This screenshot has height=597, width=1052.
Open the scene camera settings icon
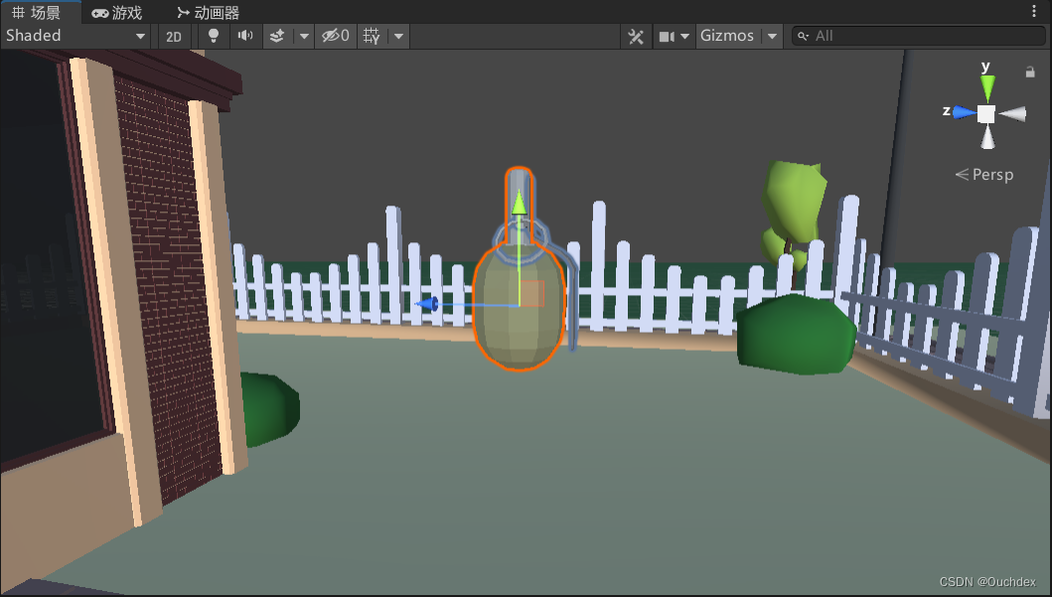tap(667, 36)
